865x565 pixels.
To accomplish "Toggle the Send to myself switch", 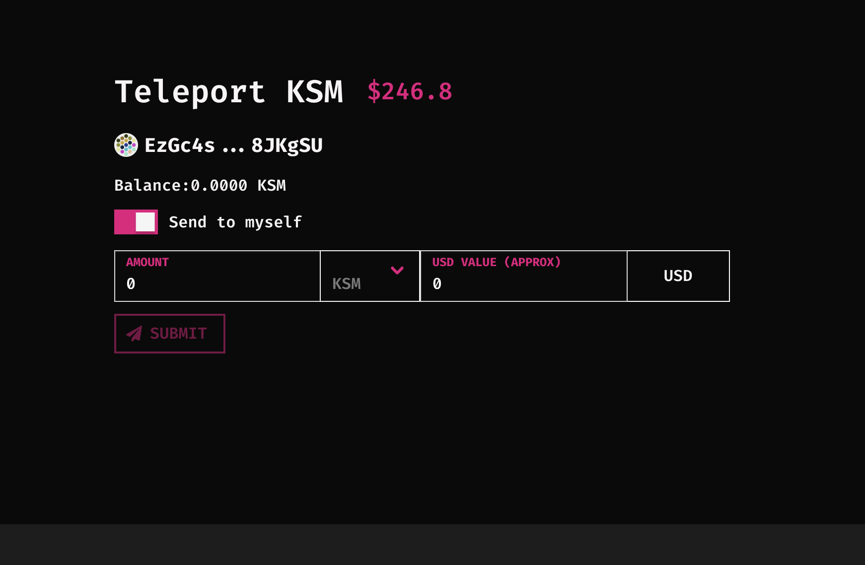I will 136,222.
